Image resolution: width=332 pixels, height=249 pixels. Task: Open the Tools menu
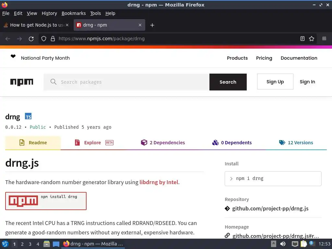[x=96, y=13]
